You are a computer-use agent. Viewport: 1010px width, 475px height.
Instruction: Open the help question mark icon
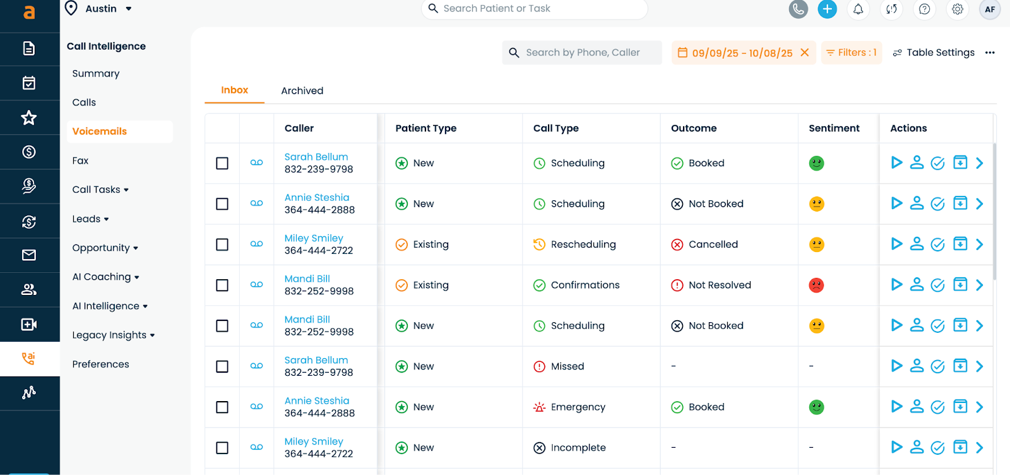[924, 9]
